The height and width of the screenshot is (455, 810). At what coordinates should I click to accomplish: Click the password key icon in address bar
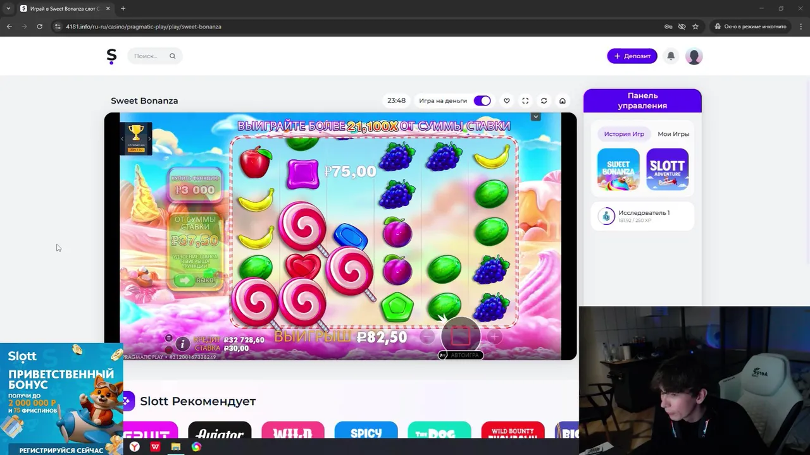coord(668,27)
